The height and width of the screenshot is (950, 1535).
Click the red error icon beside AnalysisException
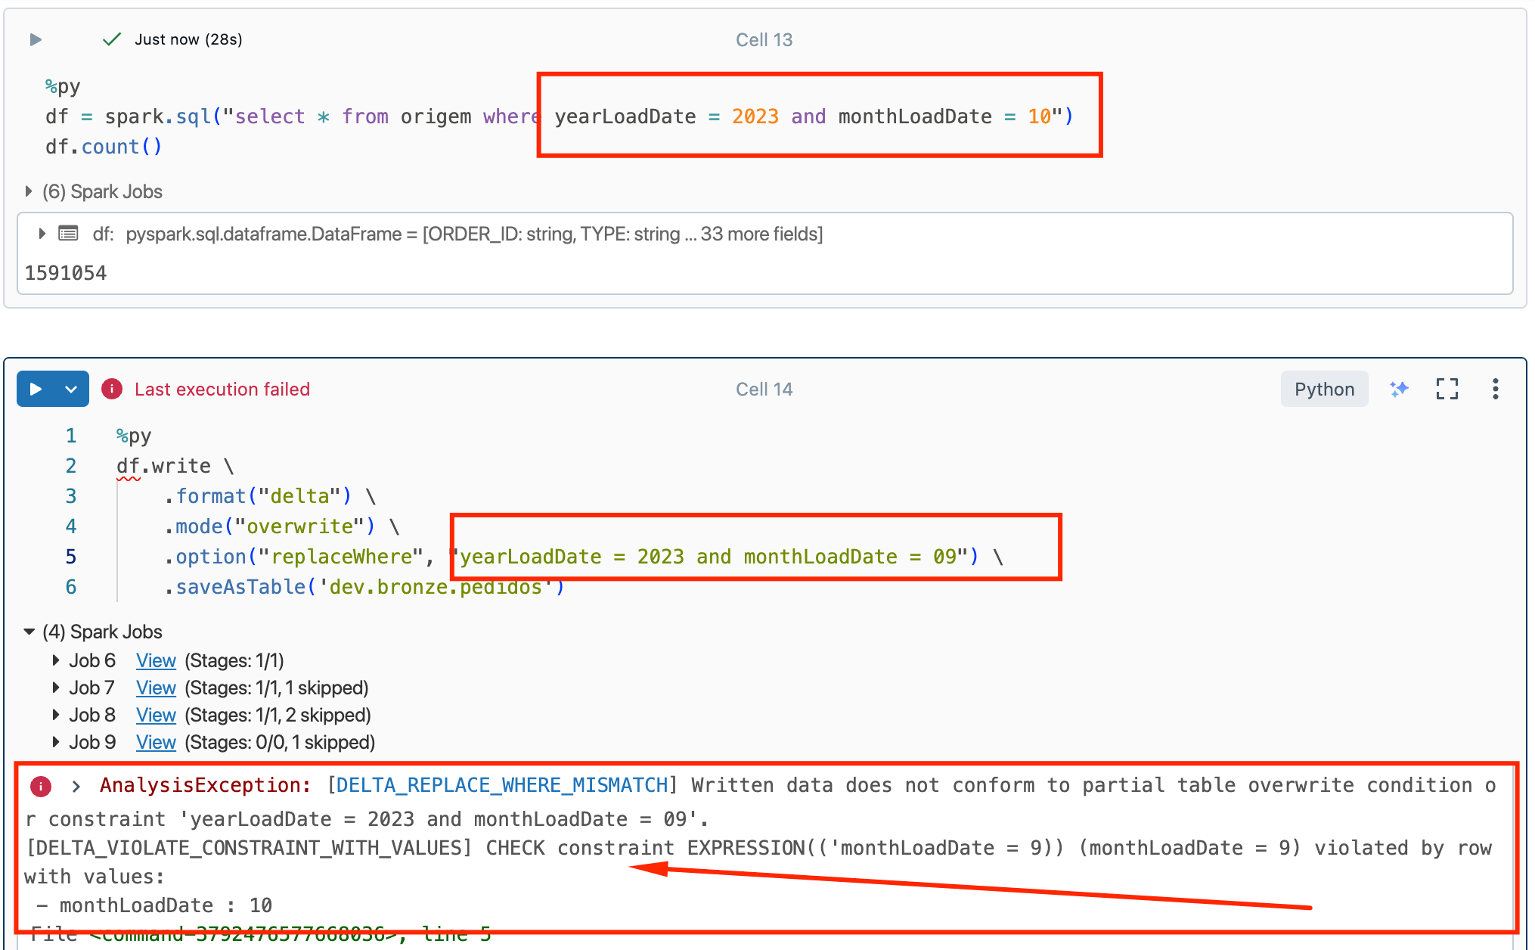(41, 786)
